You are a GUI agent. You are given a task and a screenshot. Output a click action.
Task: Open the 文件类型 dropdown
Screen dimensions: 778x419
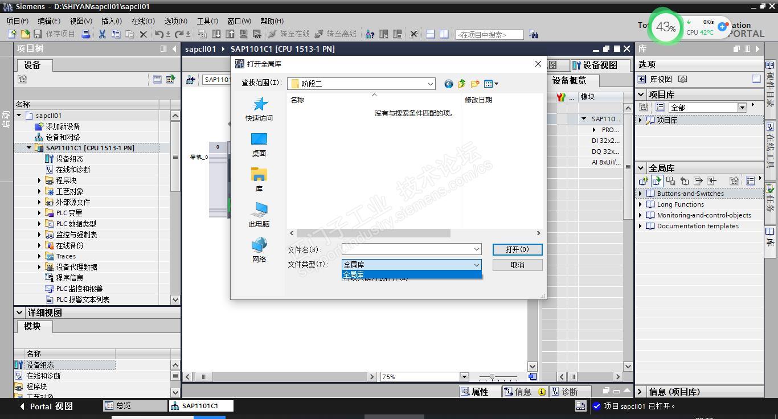477,265
